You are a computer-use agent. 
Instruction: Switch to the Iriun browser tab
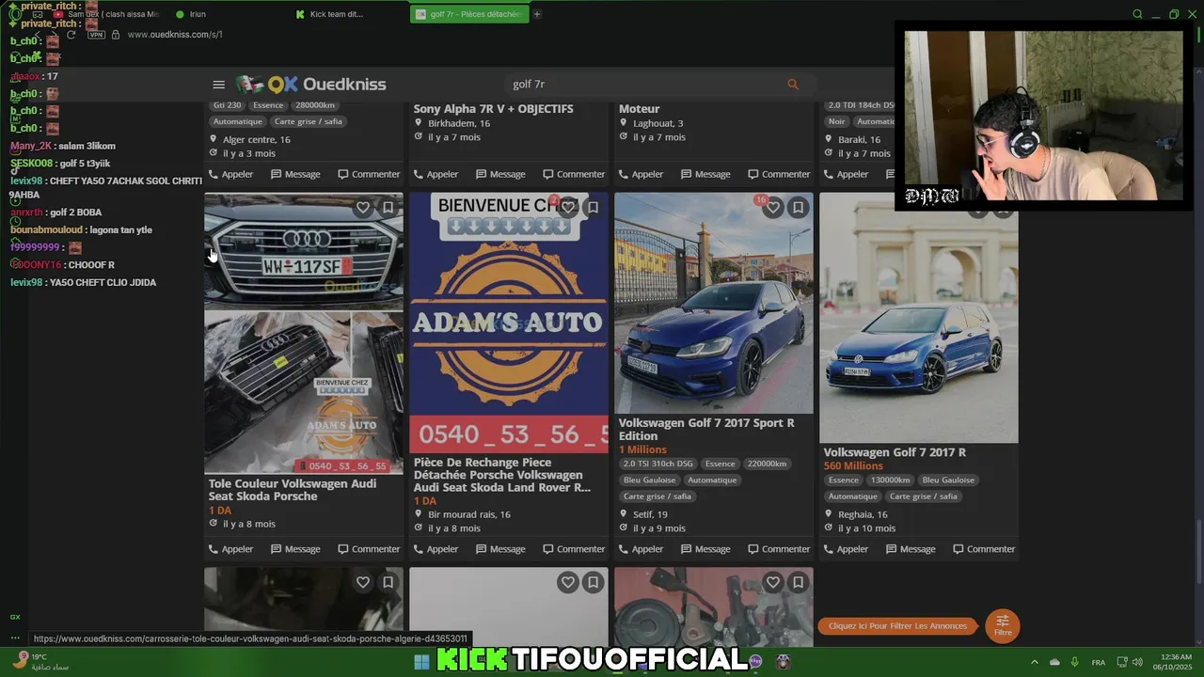226,14
